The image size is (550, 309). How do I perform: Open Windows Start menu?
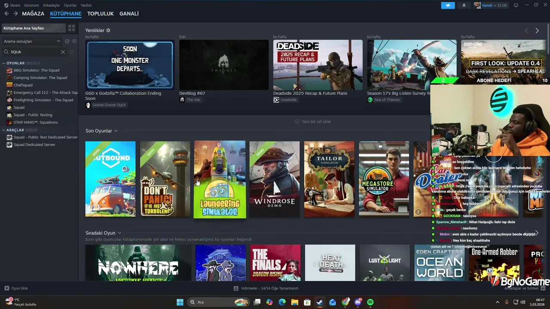[x=180, y=302]
